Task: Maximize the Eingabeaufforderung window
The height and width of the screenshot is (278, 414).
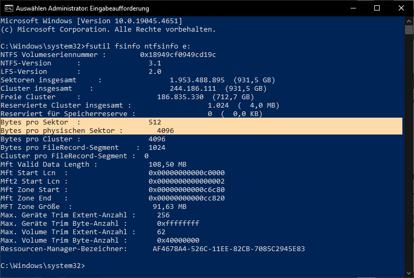Action: coord(377,8)
